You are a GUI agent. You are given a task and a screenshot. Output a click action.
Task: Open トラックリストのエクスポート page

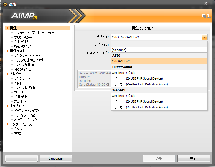[31, 60]
